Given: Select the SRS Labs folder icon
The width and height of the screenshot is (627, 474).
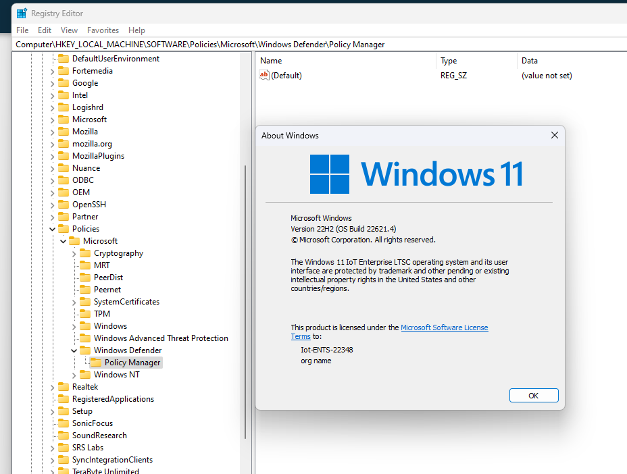Looking at the screenshot, I should point(64,448).
